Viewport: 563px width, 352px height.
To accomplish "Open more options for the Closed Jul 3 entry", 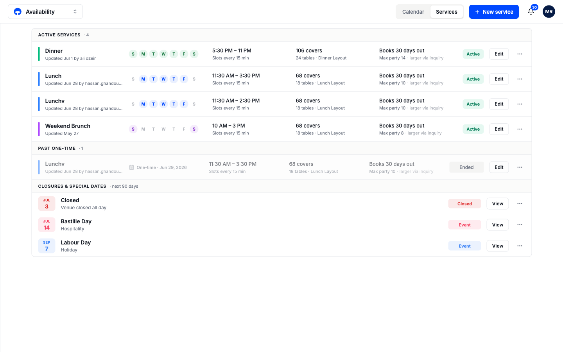I will point(520,204).
